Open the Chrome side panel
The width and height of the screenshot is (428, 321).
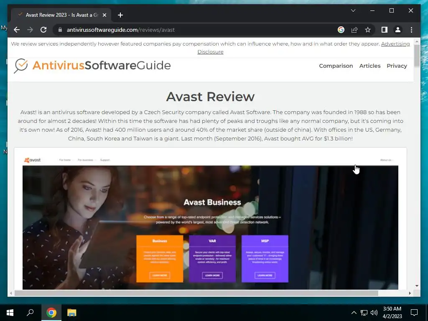tap(385, 30)
